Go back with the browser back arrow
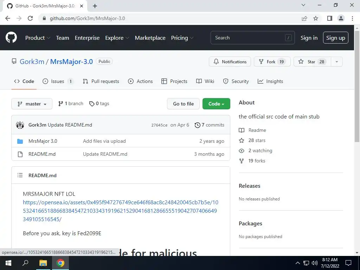The width and height of the screenshot is (360, 270). tap(8, 18)
